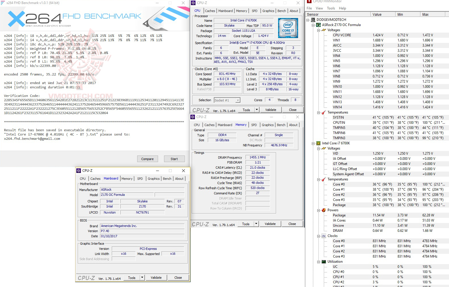Select the ASRock Z170 OC Formula motherboard icon

pos(318,25)
